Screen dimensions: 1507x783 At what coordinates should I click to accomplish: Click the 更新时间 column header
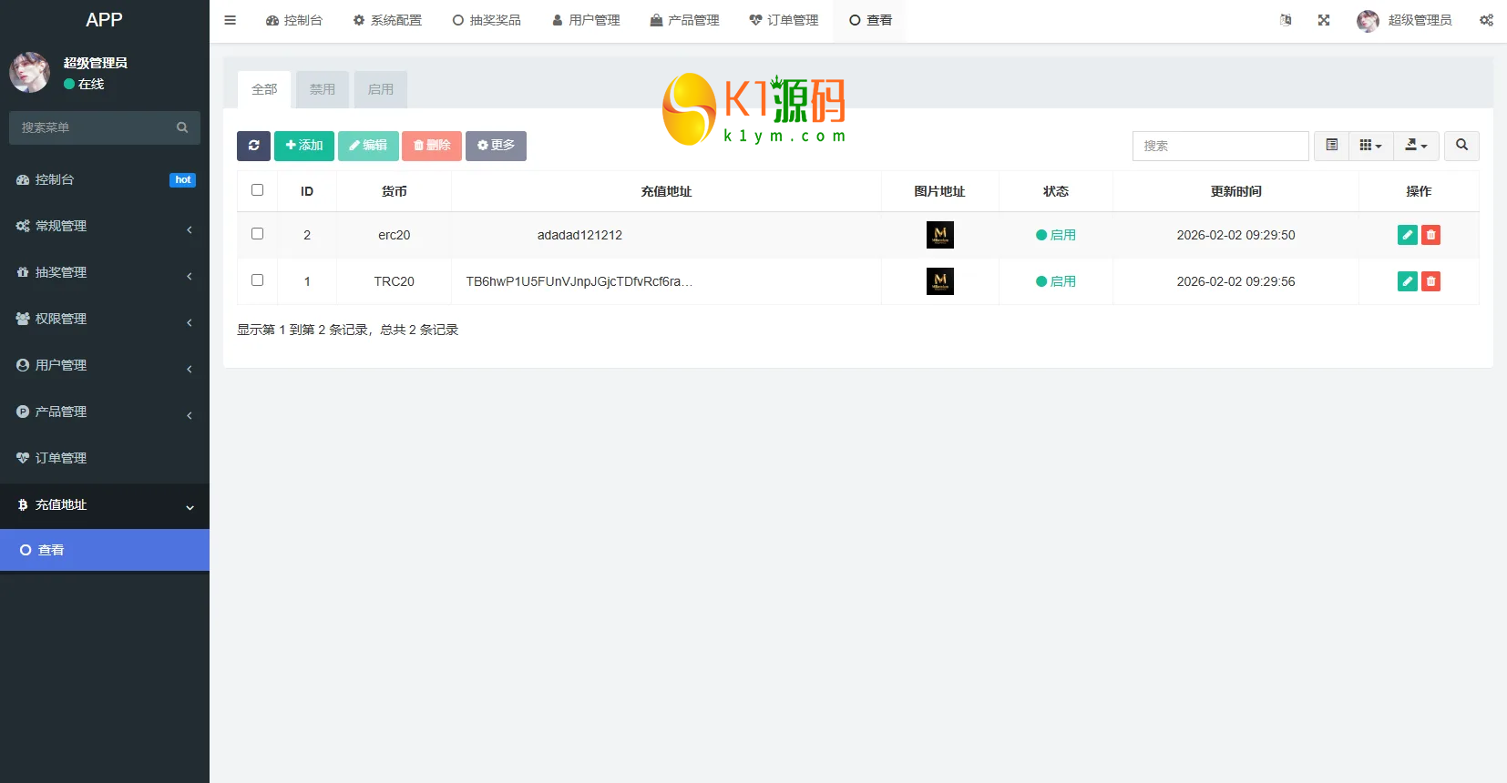point(1235,191)
